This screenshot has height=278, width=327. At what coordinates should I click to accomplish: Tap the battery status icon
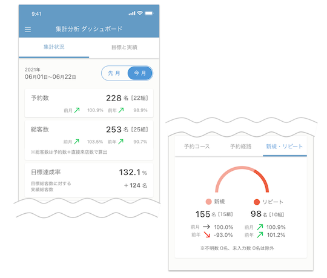pos(149,13)
